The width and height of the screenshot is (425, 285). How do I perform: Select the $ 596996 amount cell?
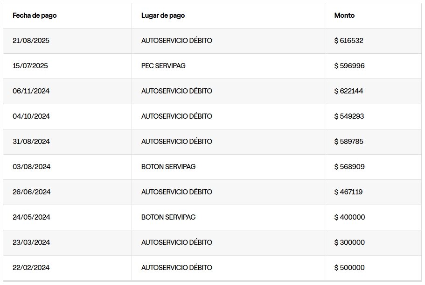coord(349,66)
